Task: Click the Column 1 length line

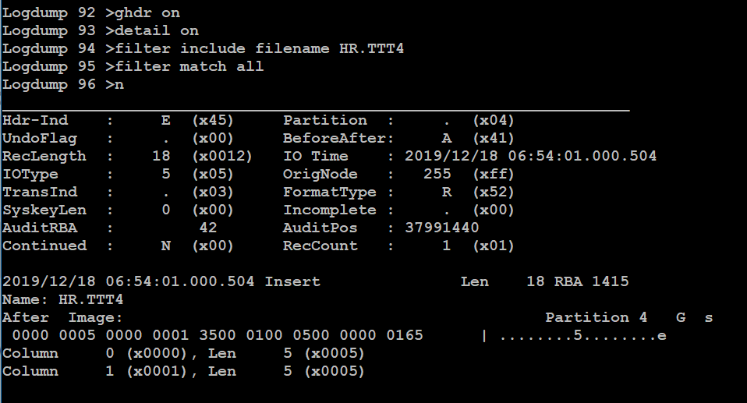Action: (183, 372)
